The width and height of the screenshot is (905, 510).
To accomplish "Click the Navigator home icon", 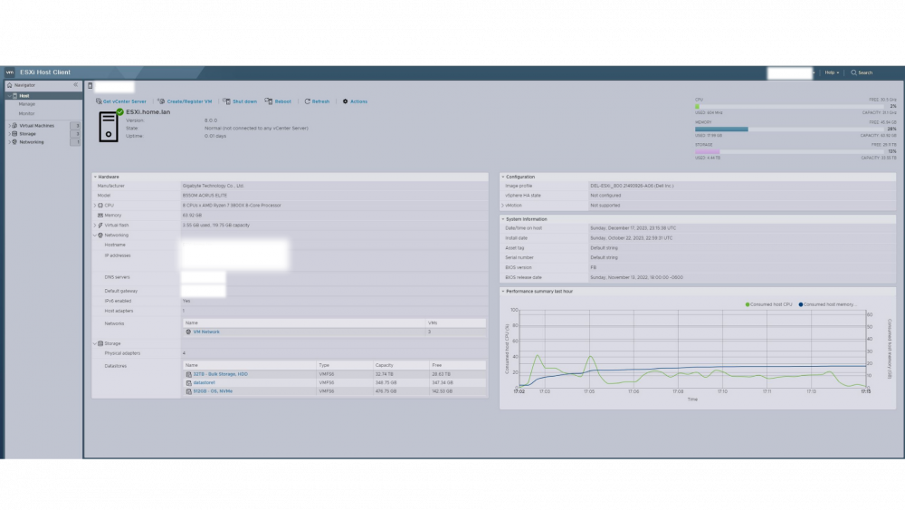I will tap(10, 85).
